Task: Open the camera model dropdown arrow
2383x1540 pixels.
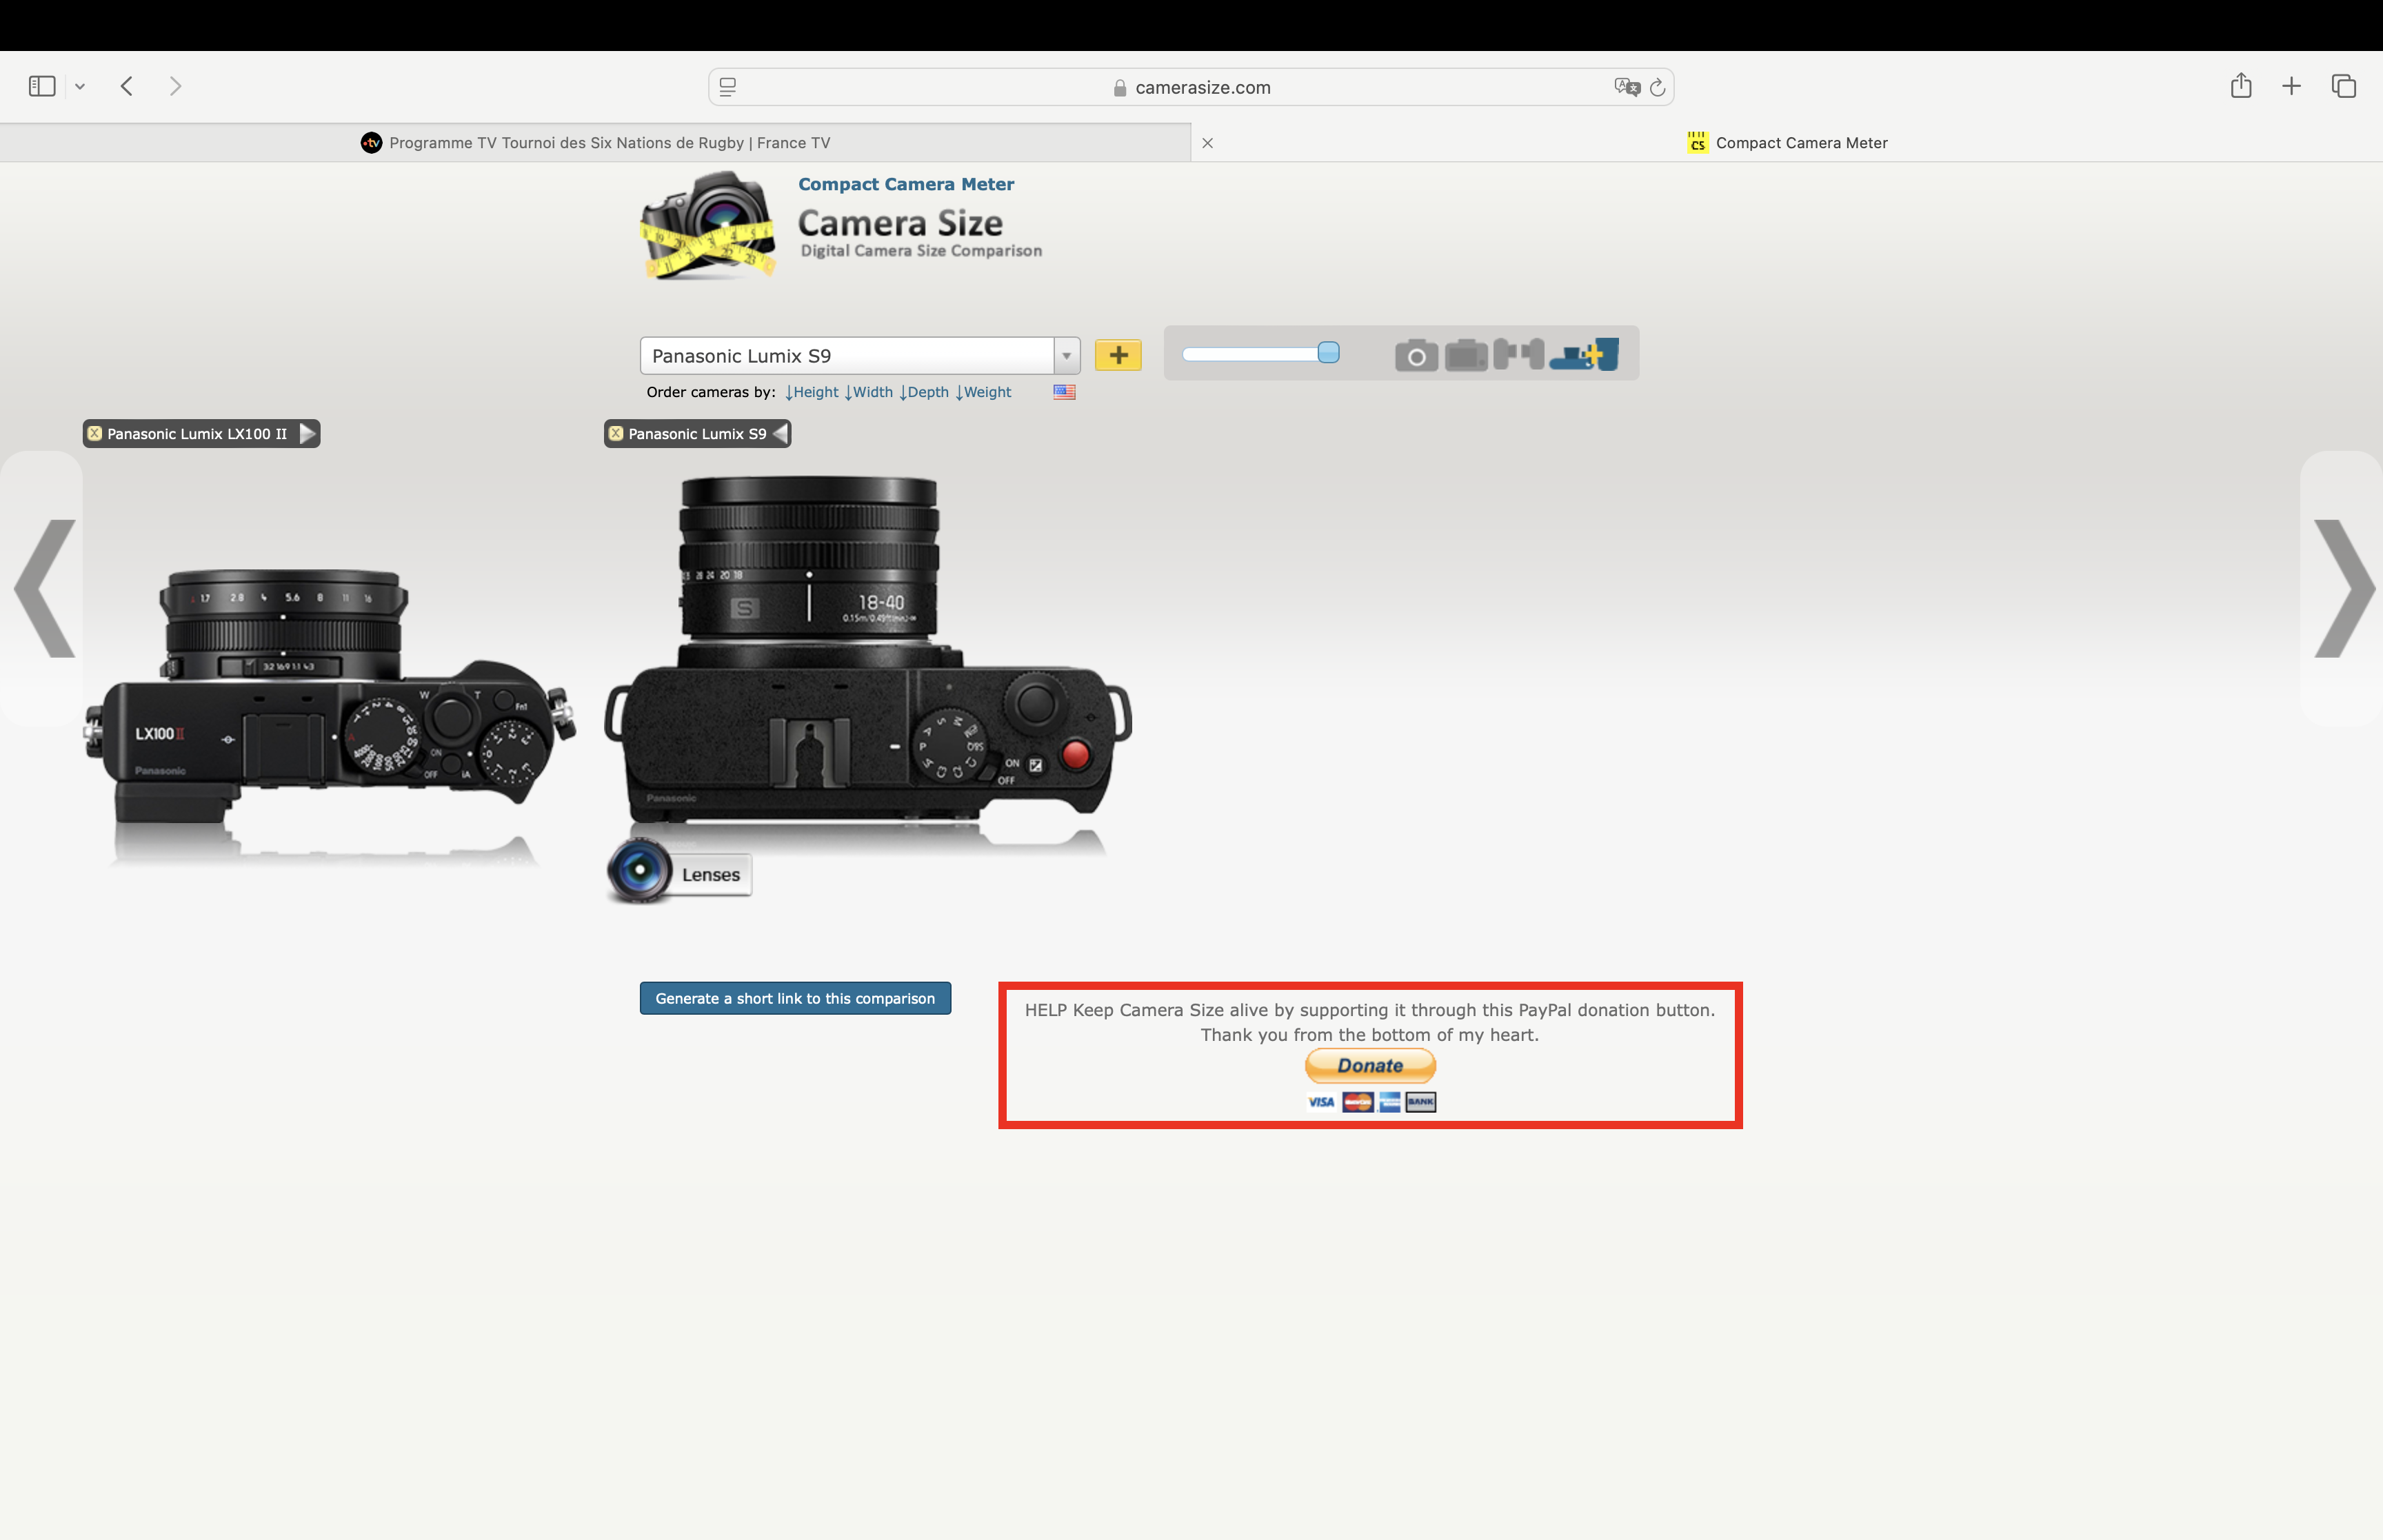Action: (1067, 355)
